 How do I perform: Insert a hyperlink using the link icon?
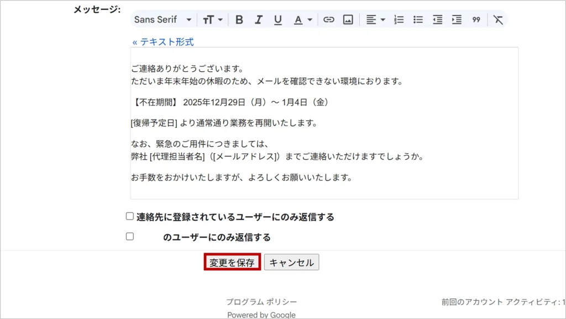pos(329,20)
